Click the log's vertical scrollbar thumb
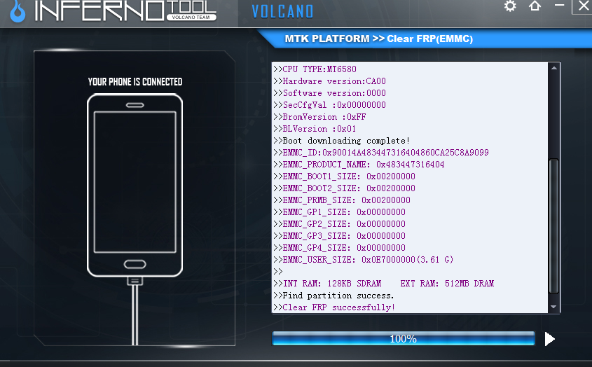This screenshot has width=592, height=367. 553,226
